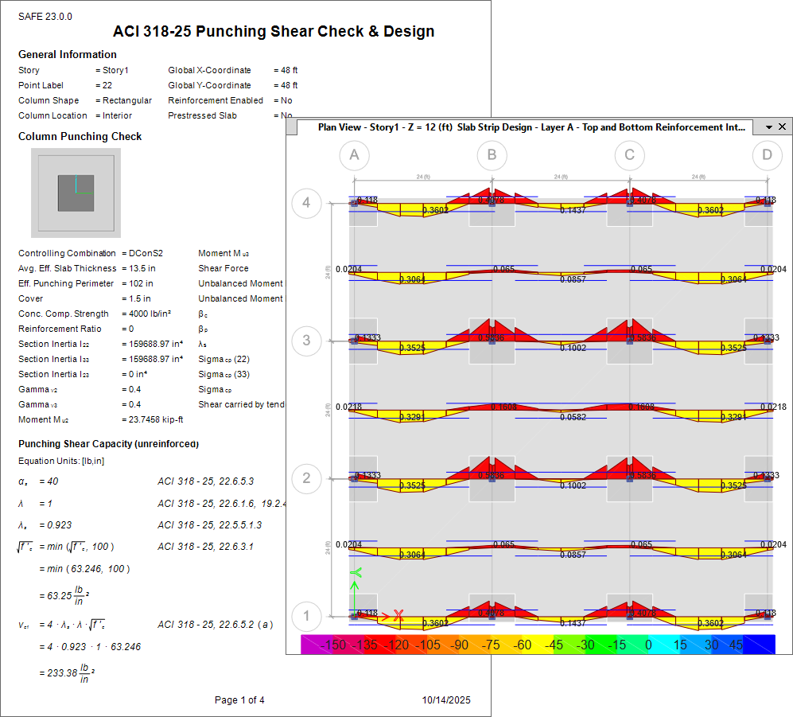
Task: Click the Page 1 of 4 footer
Action: 239,700
